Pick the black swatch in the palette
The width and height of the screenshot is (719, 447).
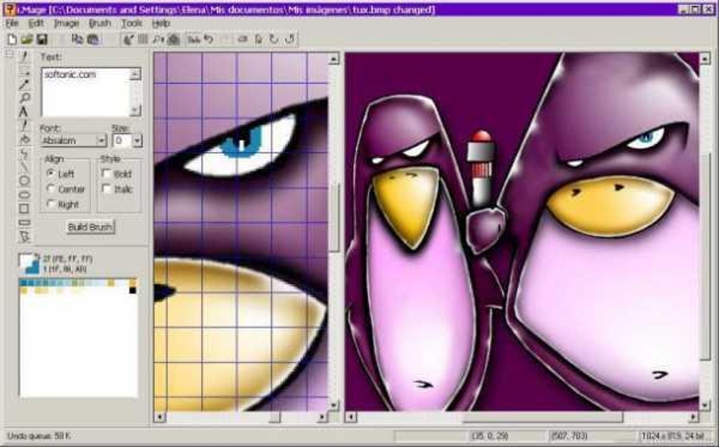(133, 290)
